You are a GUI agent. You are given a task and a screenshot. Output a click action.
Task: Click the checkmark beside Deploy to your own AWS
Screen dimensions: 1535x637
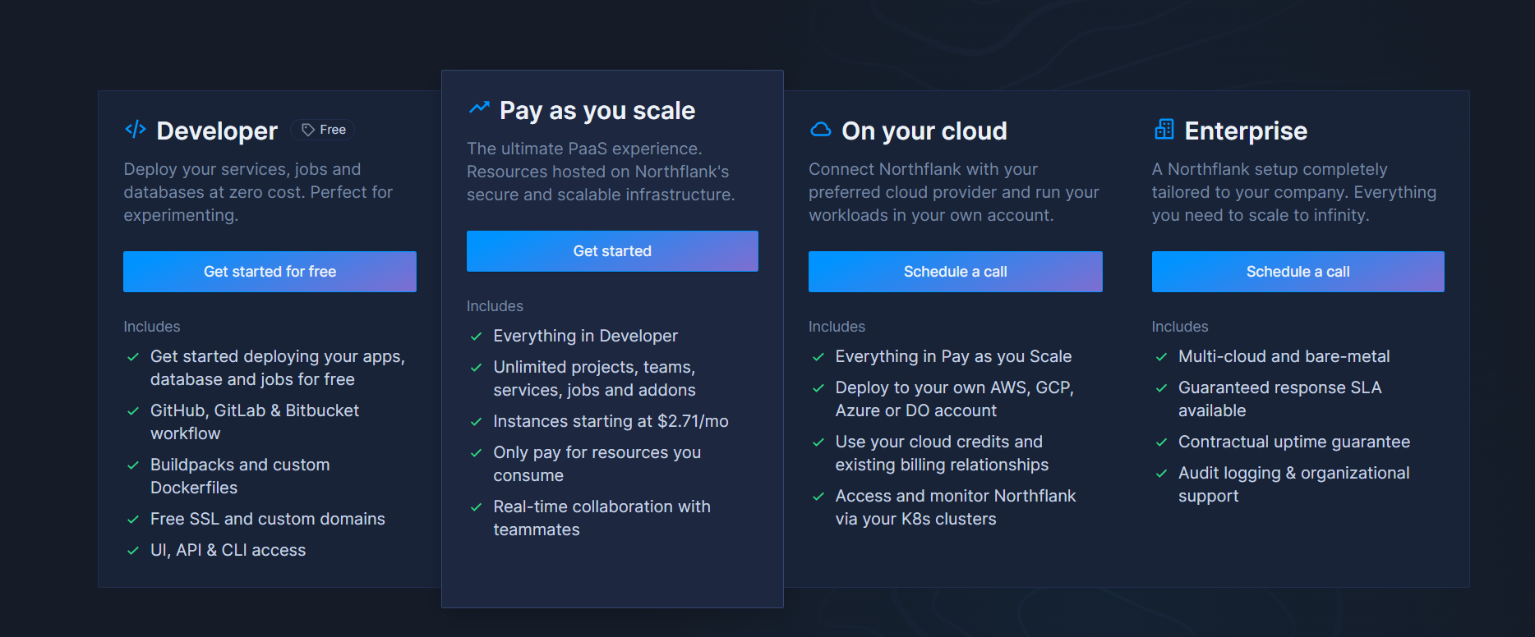(818, 388)
